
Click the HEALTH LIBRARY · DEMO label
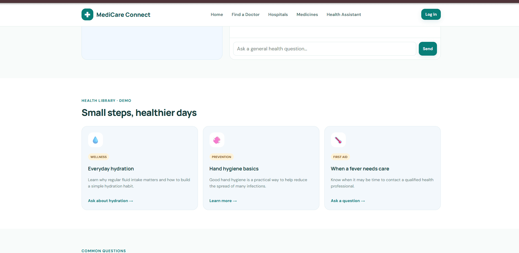(x=106, y=100)
